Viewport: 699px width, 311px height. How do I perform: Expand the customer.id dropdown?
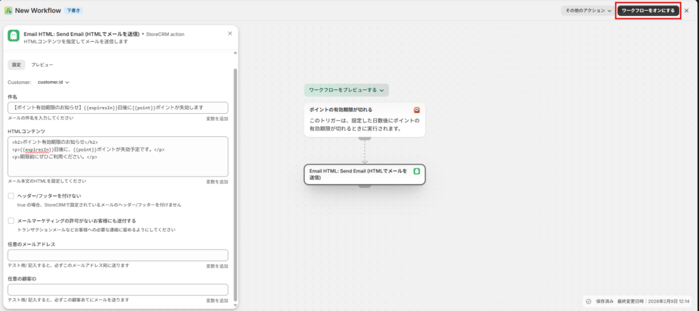pos(54,82)
